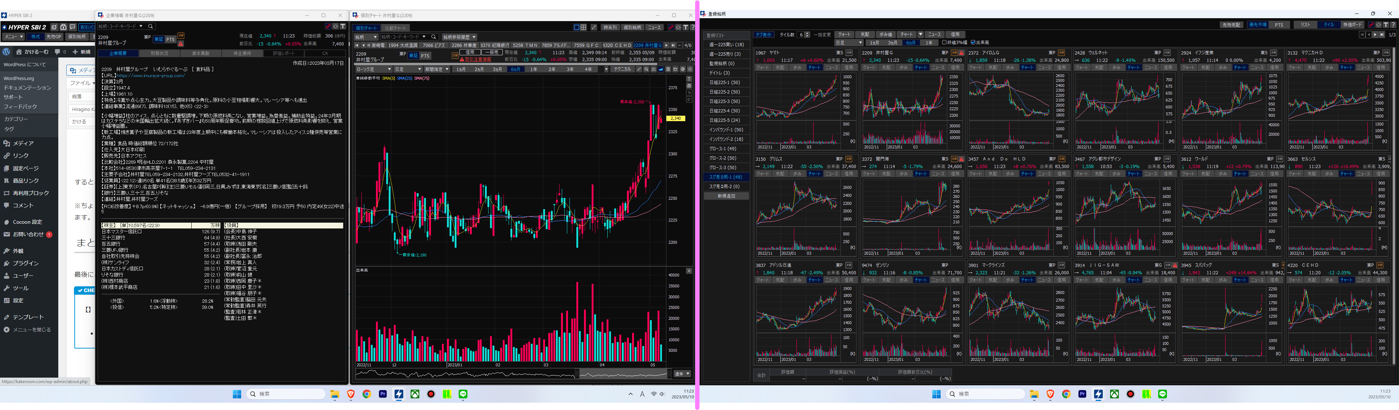The image size is (1399, 410).
Task: Click the chart zoom magnifier icon
Action: pos(646,69)
